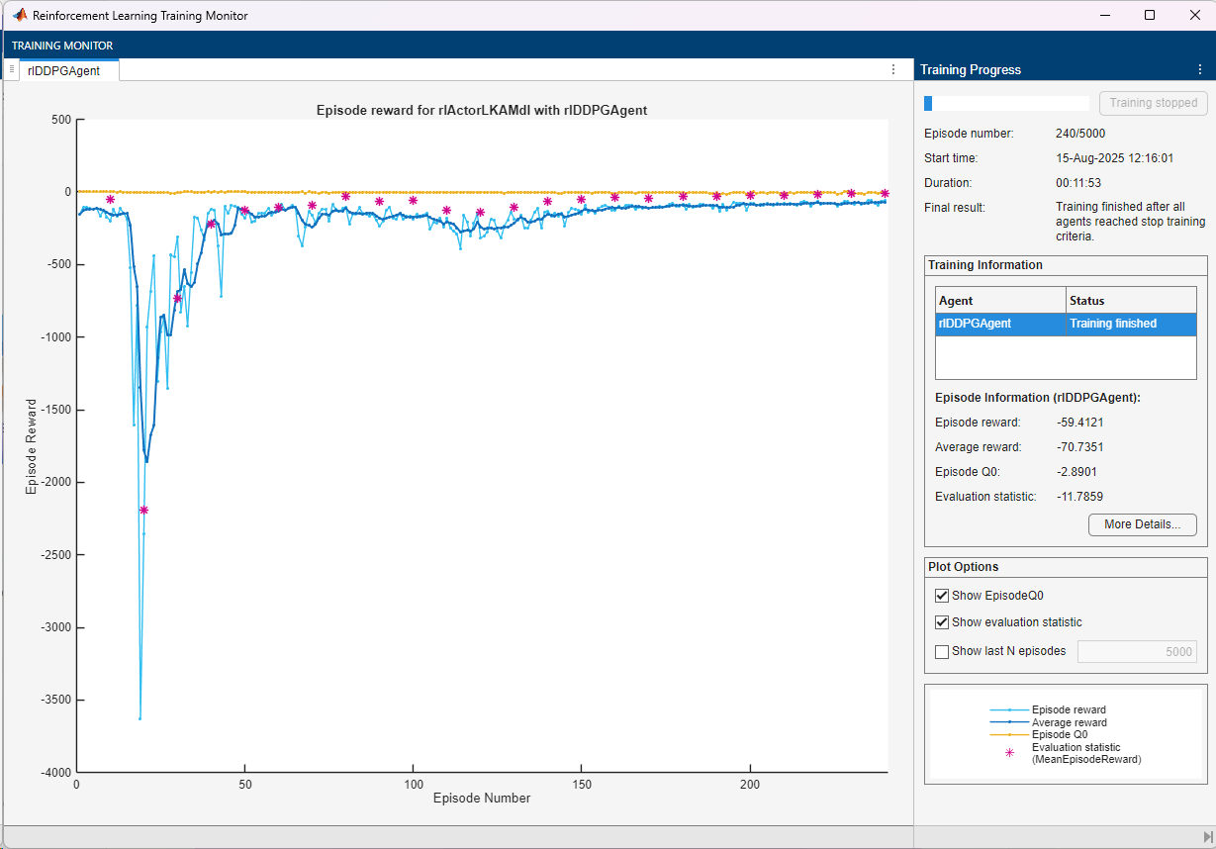Open the rlDDPGAgent document tab options menu
This screenshot has height=849, width=1216.
893,69
